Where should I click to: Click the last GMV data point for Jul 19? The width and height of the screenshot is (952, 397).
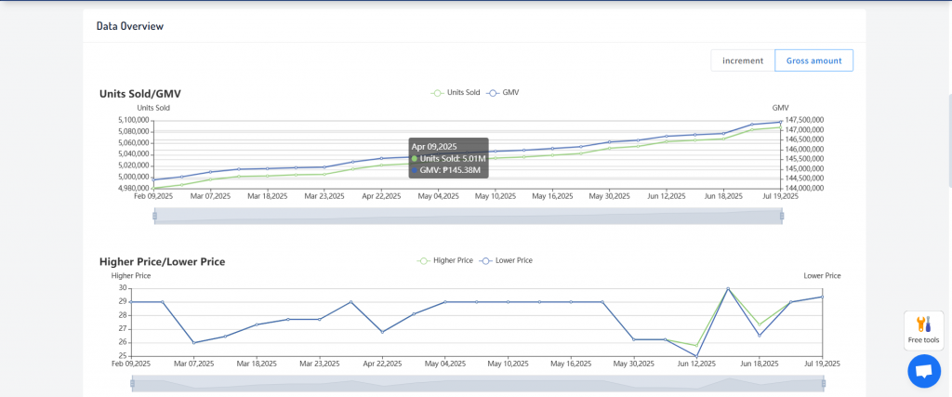[x=781, y=122]
